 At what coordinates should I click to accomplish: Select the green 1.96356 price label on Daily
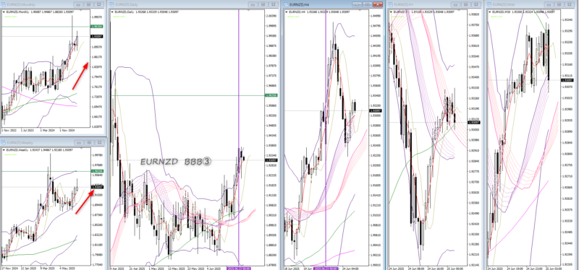point(274,95)
